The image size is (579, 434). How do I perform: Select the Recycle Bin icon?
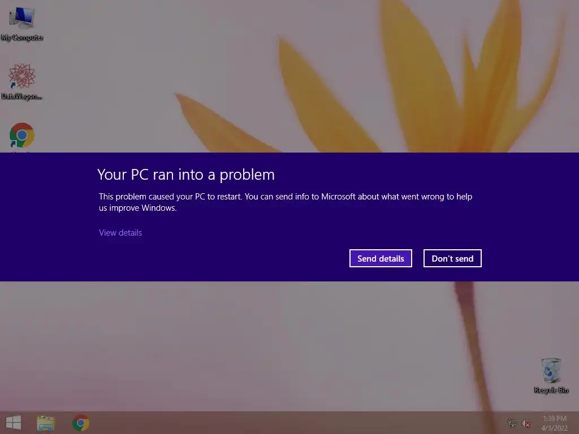551,375
